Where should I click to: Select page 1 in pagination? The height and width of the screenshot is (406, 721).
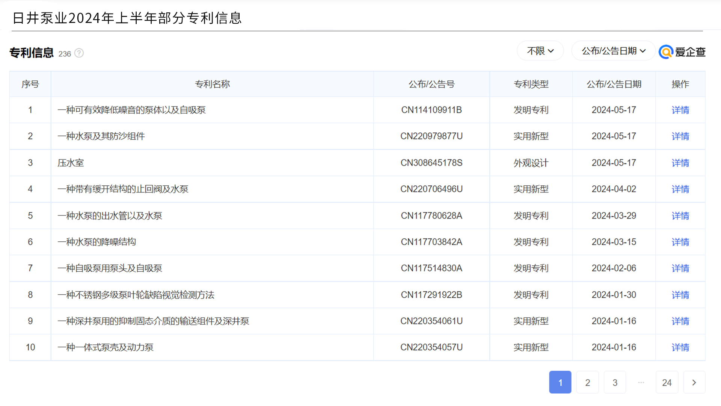click(560, 382)
